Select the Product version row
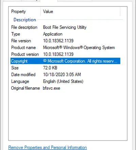136x150 pixels. [65, 54]
